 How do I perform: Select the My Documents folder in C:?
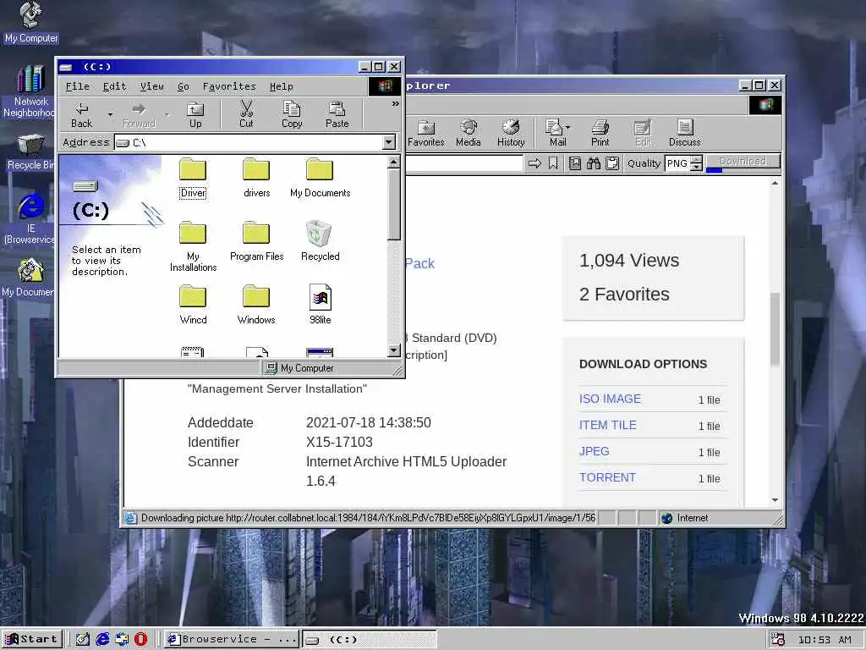[321, 178]
